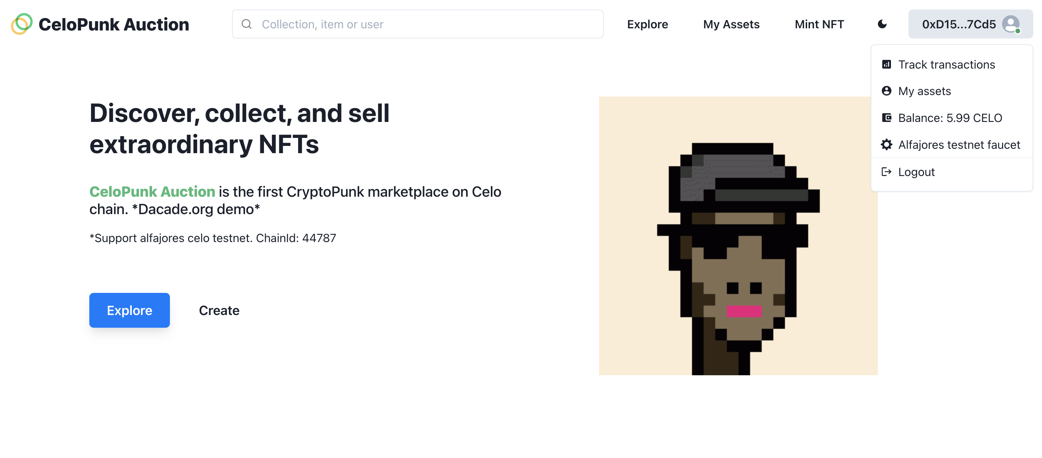The image size is (1042, 458).
Task: Click the Logout sign-out icon
Action: click(x=887, y=171)
